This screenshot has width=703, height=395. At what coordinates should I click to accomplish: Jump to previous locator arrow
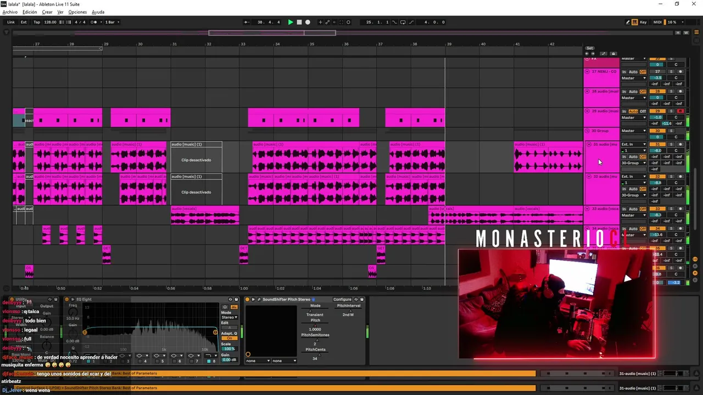click(x=587, y=54)
